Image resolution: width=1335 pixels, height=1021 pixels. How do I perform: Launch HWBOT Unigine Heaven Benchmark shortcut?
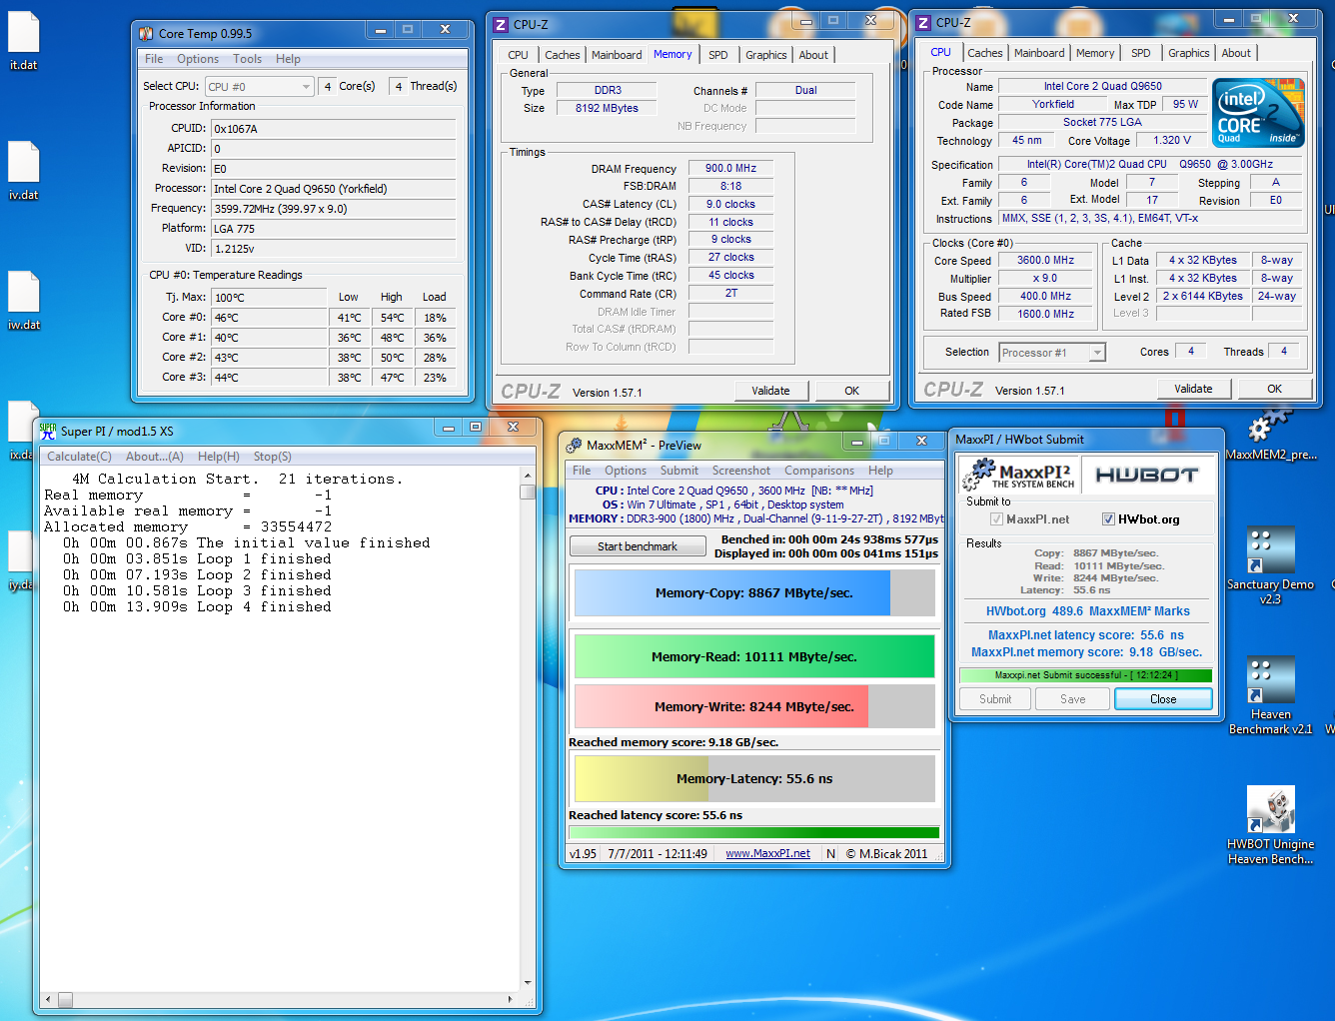1270,825
